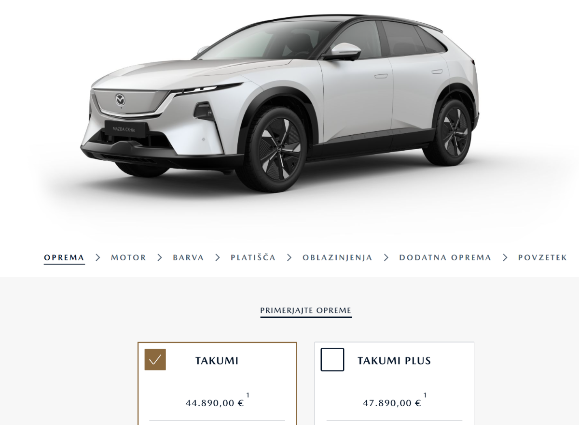Go to the MOTOR step
Image resolution: width=579 pixels, height=425 pixels.
point(129,257)
